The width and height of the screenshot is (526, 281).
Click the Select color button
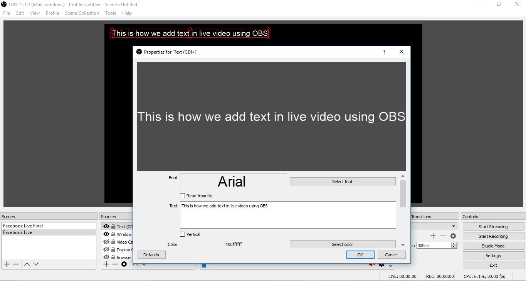[343, 244]
